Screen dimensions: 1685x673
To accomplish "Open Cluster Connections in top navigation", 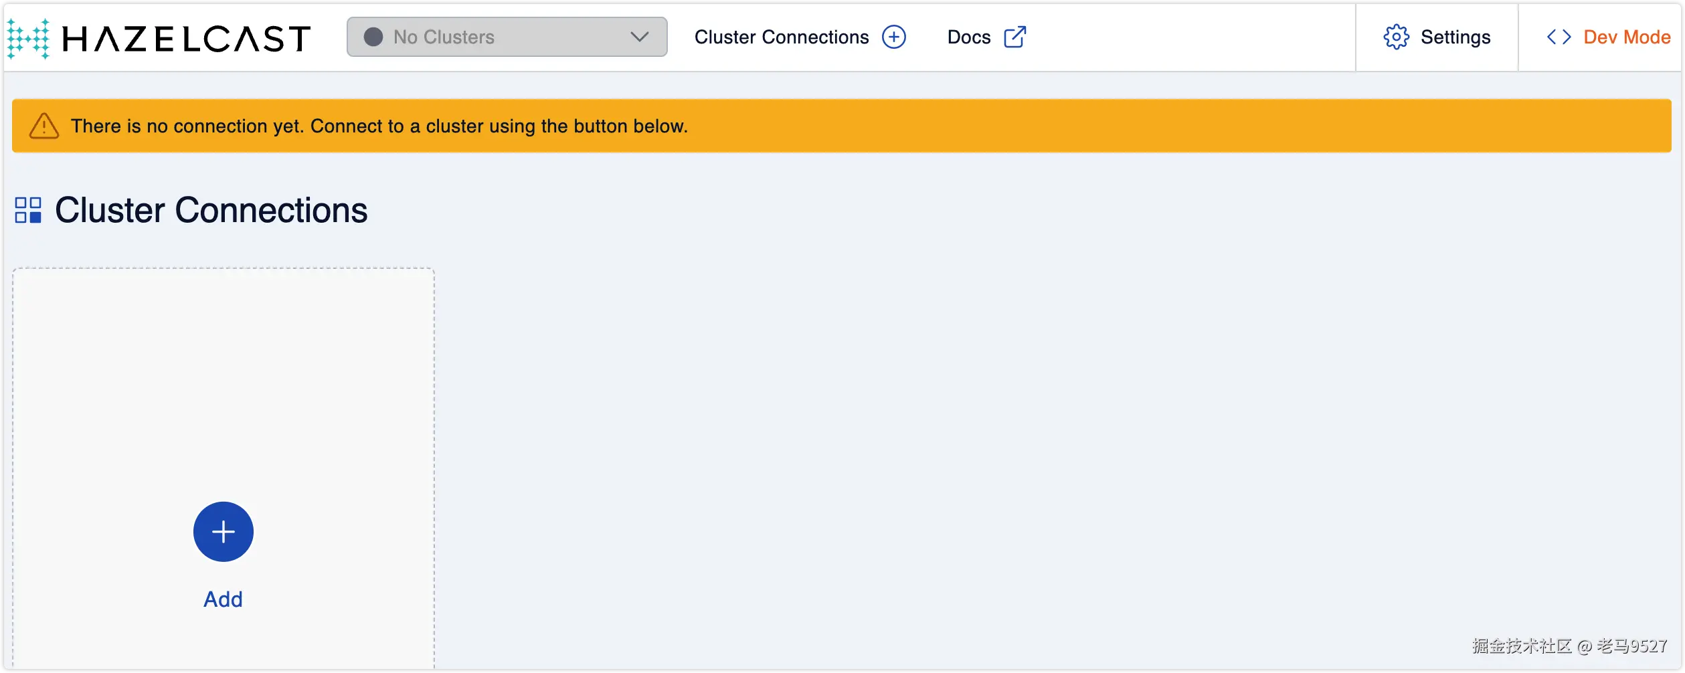I will [x=781, y=37].
